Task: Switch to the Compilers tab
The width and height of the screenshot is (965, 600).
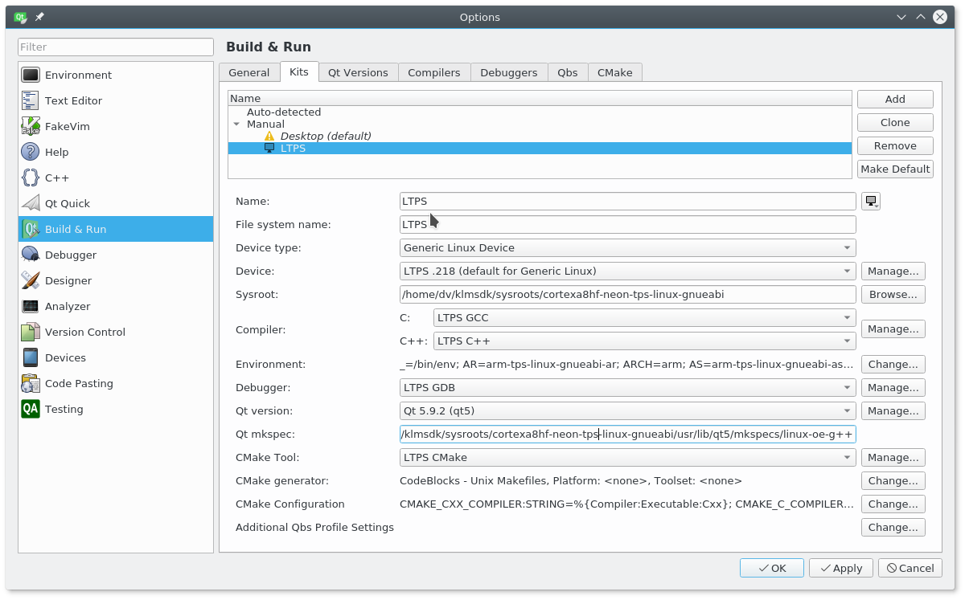Action: point(433,72)
